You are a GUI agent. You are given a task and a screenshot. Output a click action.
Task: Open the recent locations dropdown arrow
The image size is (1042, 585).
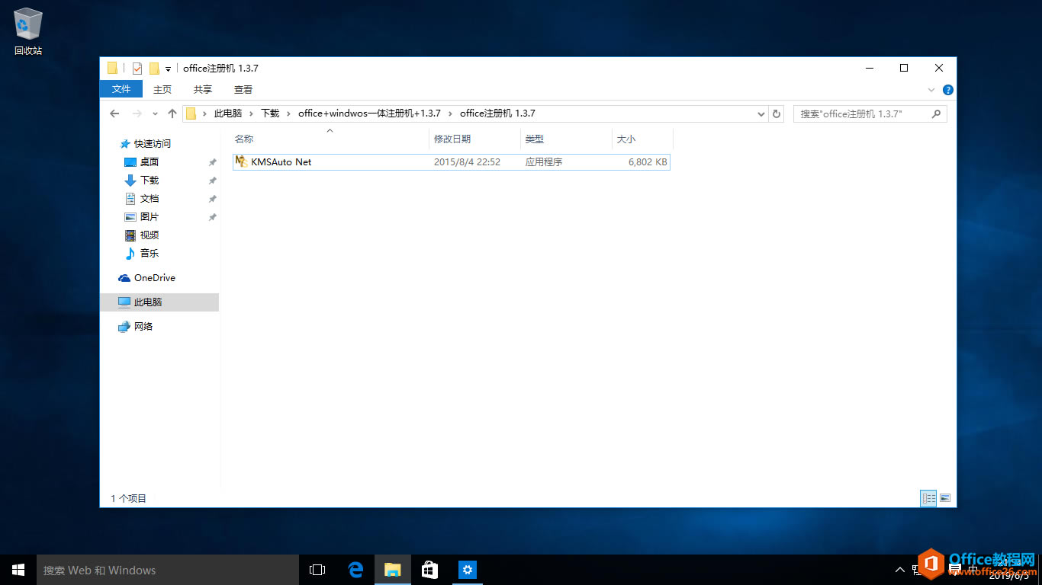tap(155, 113)
